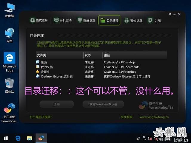The height and width of the screenshot is (143, 191).
Task: Click the 路径 column header
Action: (135, 55)
